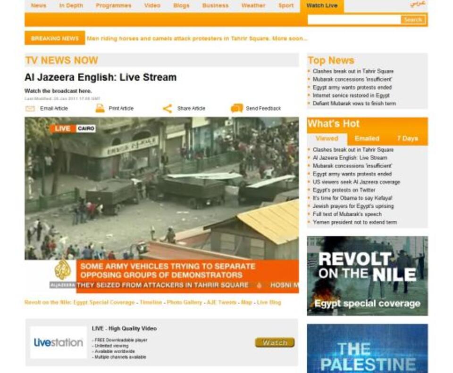
Task: Open the Weather section from the navigation bar
Action: click(x=253, y=5)
